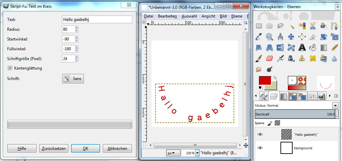The height and width of the screenshot is (161, 342).
Task: Increase the Radius value with up arrow
Action: [76, 28]
